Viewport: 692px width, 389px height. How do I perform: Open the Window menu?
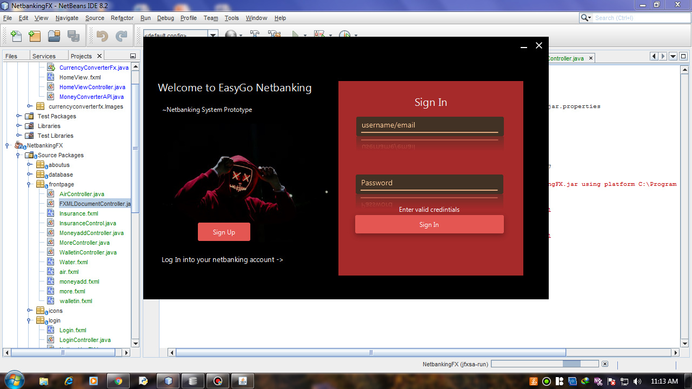point(256,18)
